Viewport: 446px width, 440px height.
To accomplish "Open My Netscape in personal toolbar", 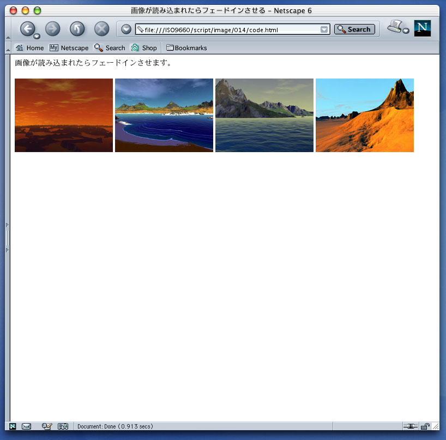I will tap(69, 48).
